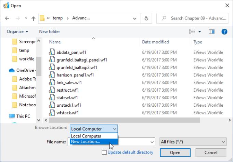The width and height of the screenshot is (233, 162).
Task: Click the file list scroll right arrow
Action: point(230,120)
